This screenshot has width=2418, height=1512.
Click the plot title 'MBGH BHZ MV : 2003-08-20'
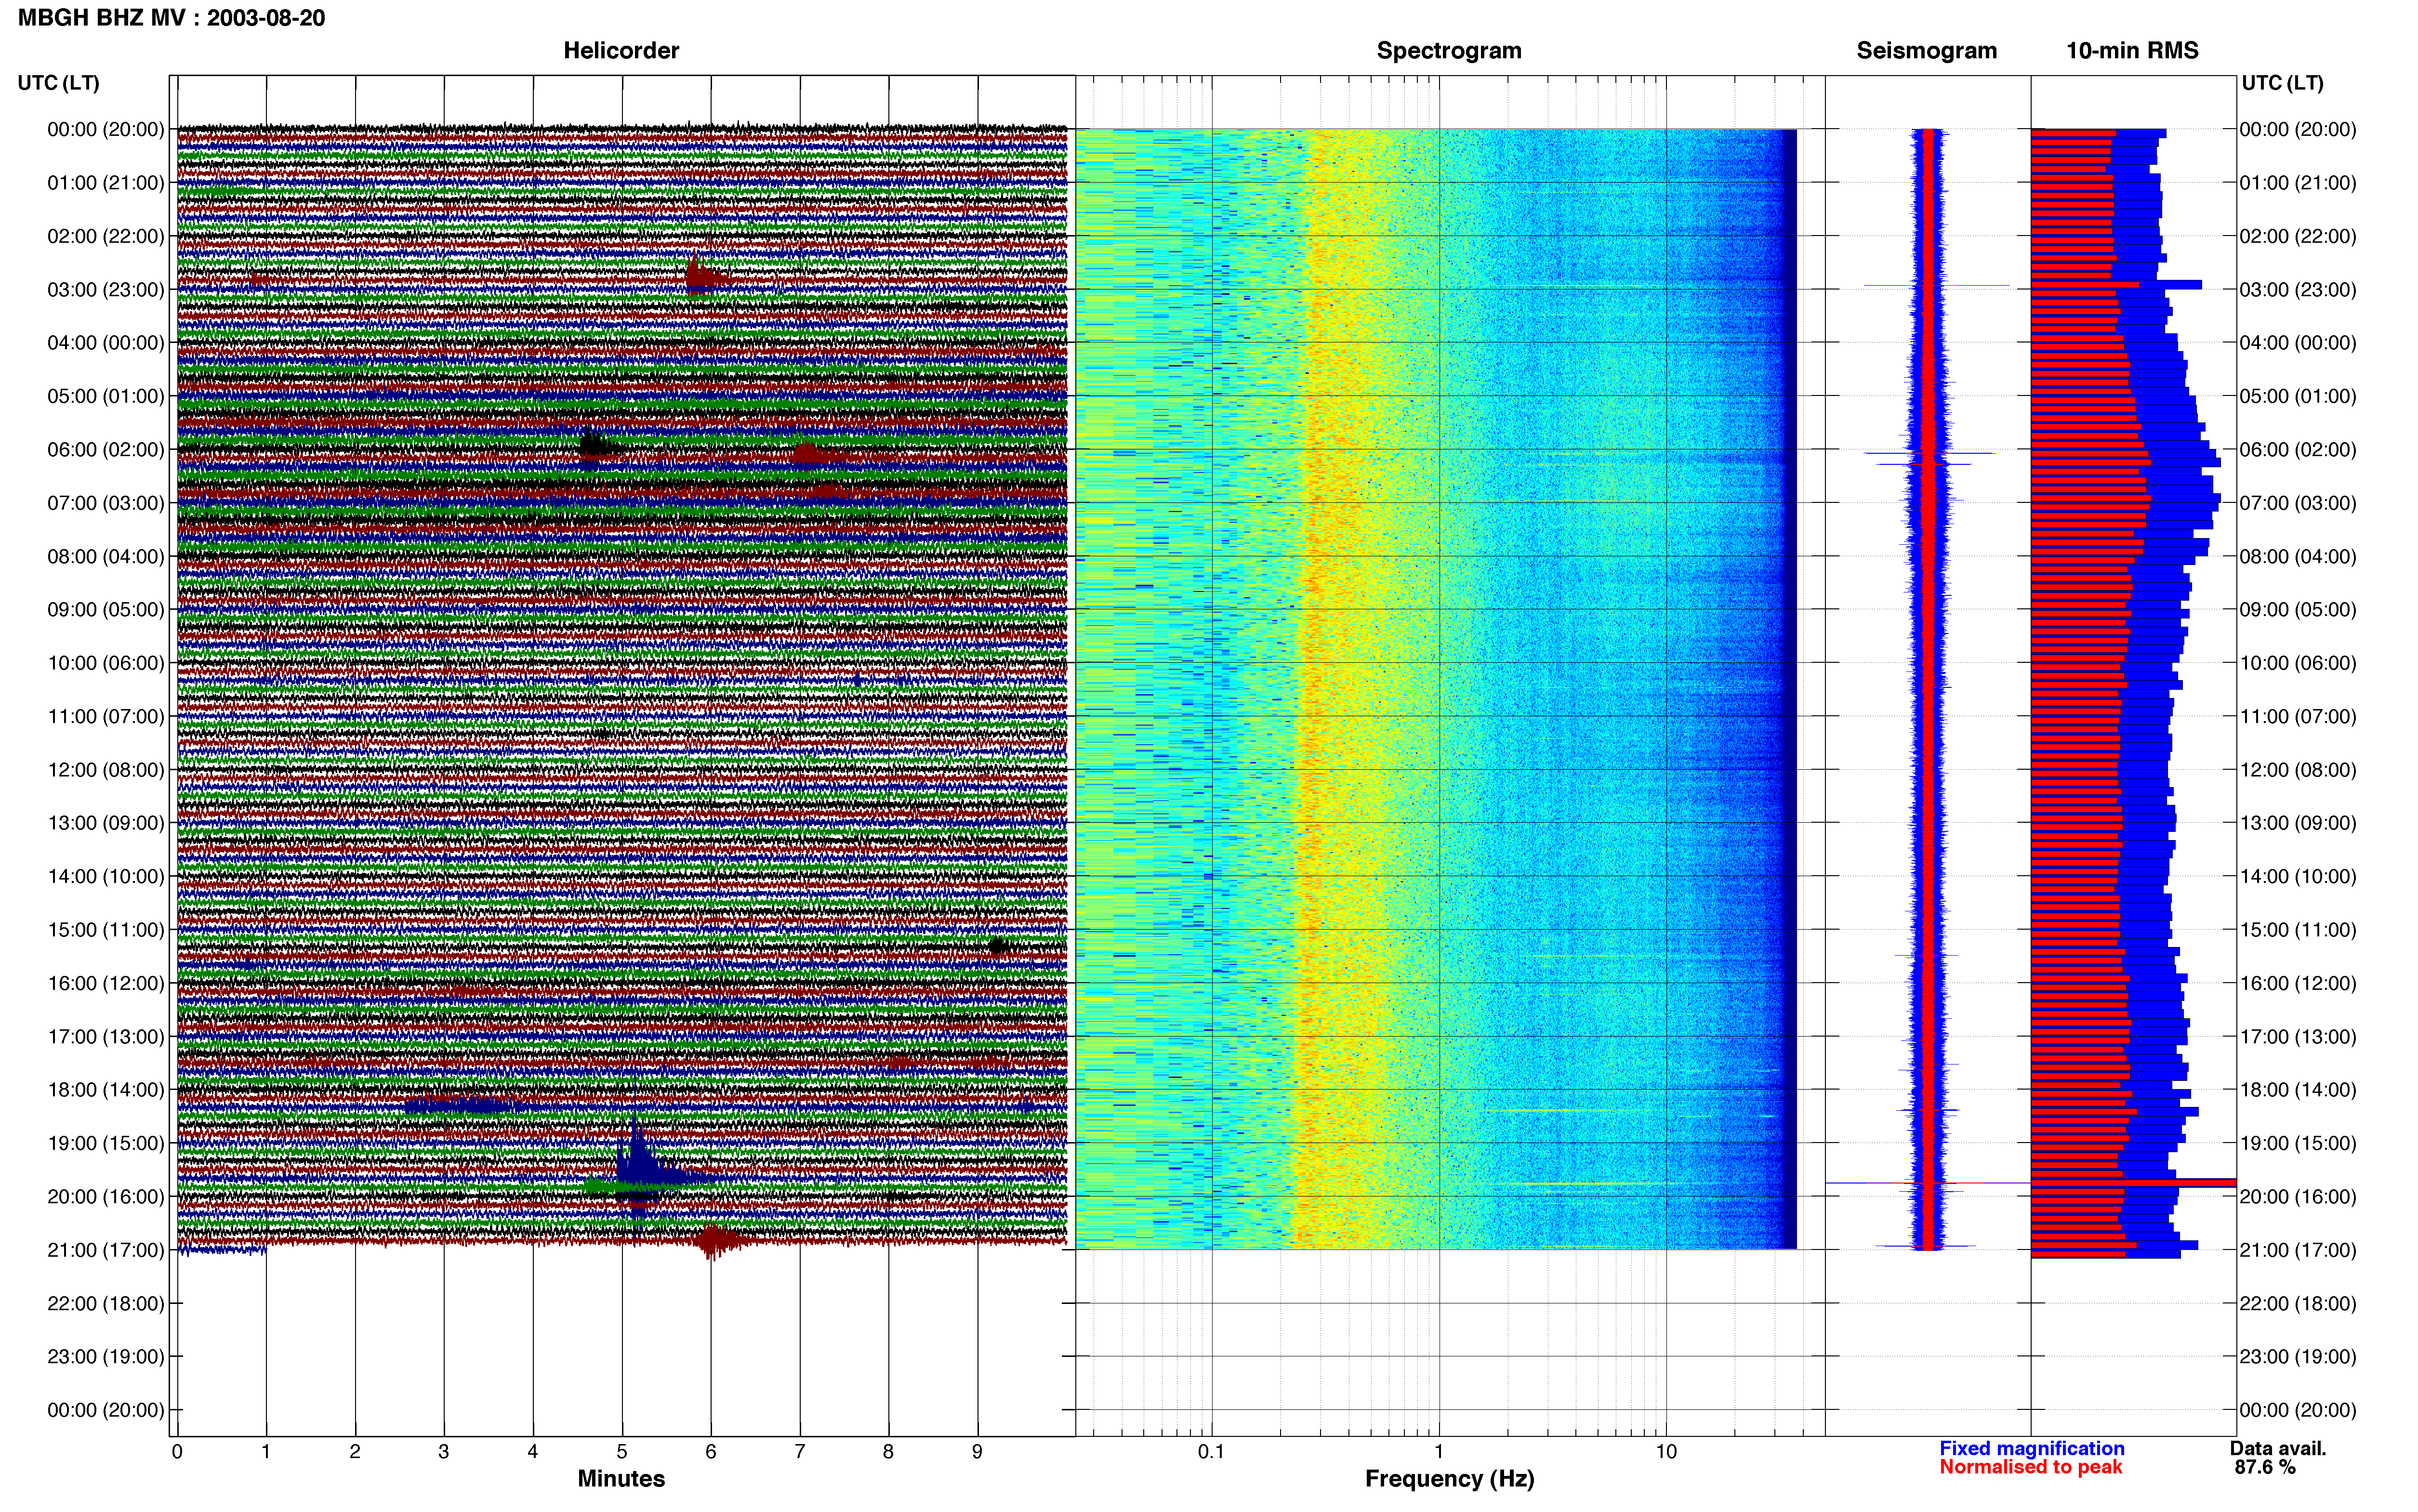(171, 18)
